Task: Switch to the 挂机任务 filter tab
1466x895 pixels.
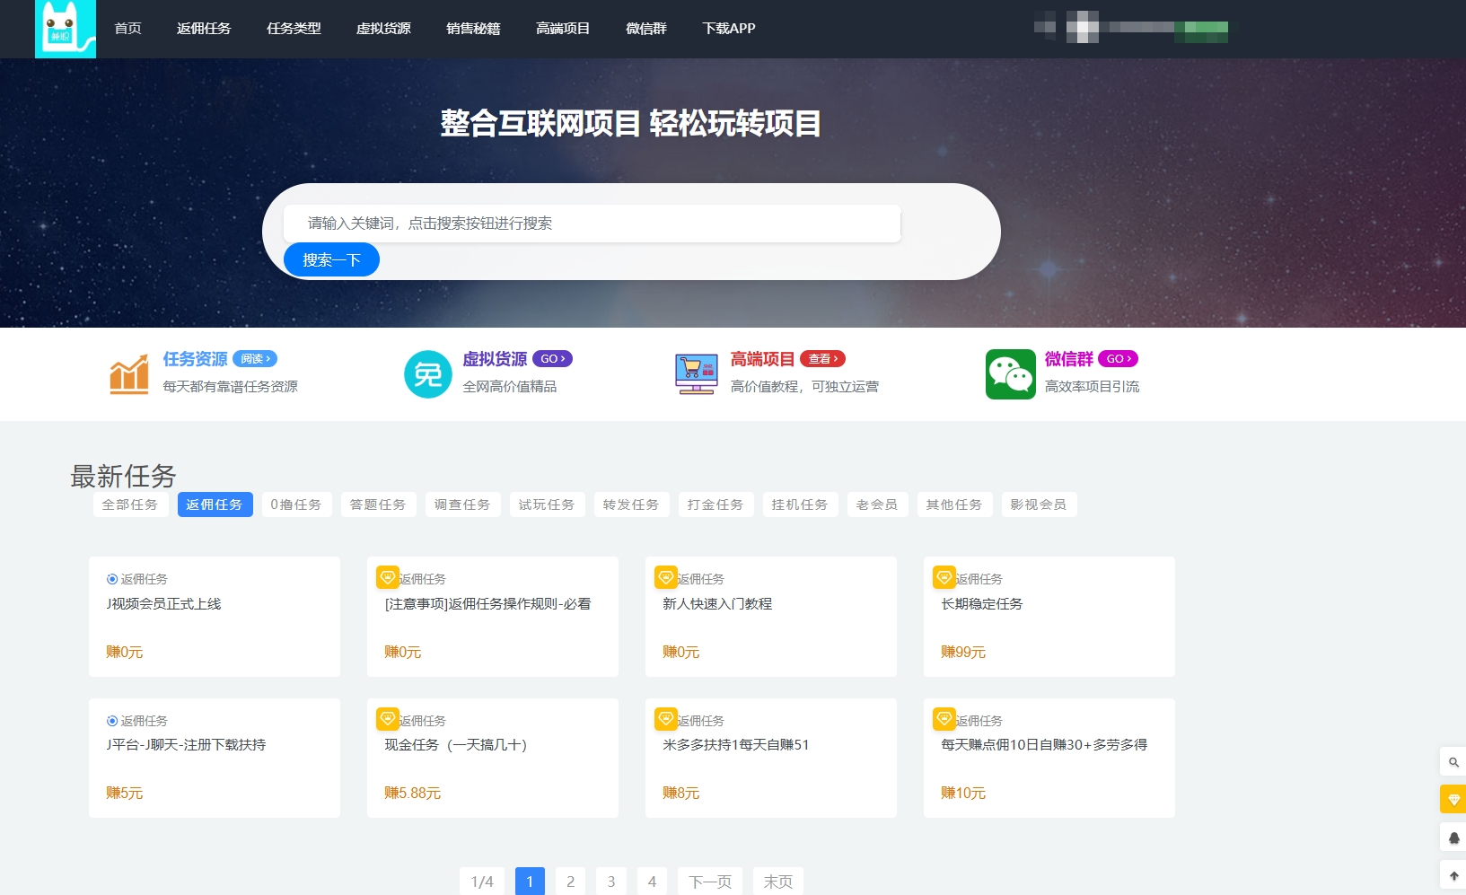Action: 799,505
